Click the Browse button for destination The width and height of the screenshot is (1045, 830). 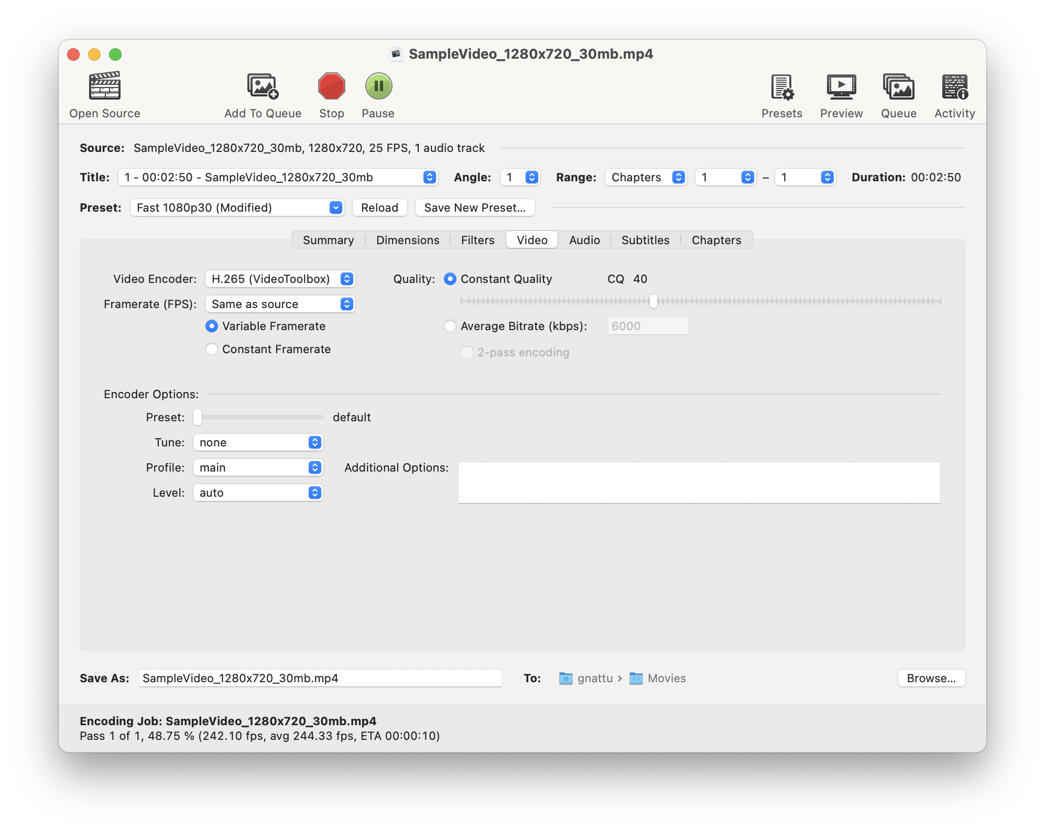931,678
